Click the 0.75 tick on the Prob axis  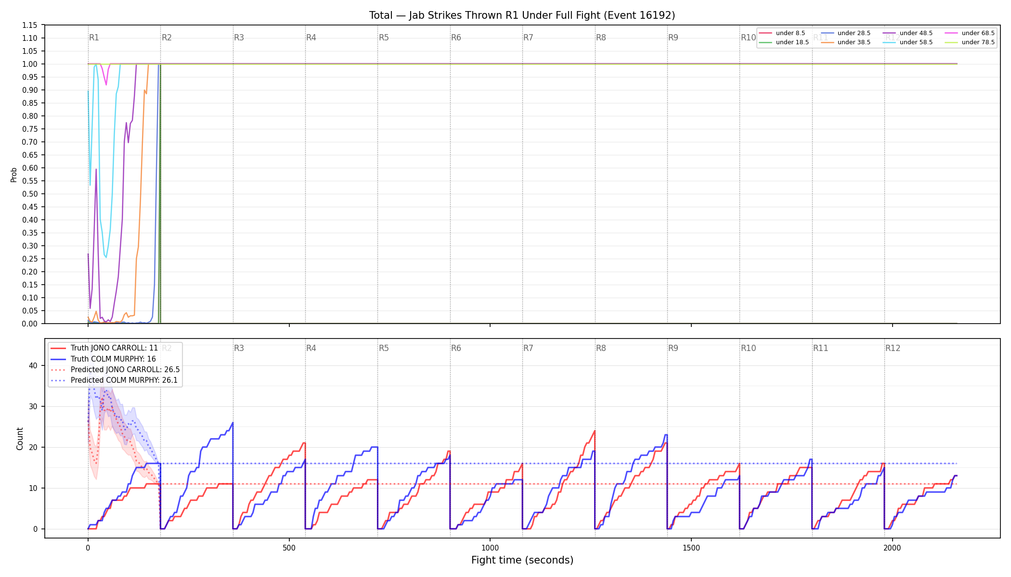(x=30, y=129)
